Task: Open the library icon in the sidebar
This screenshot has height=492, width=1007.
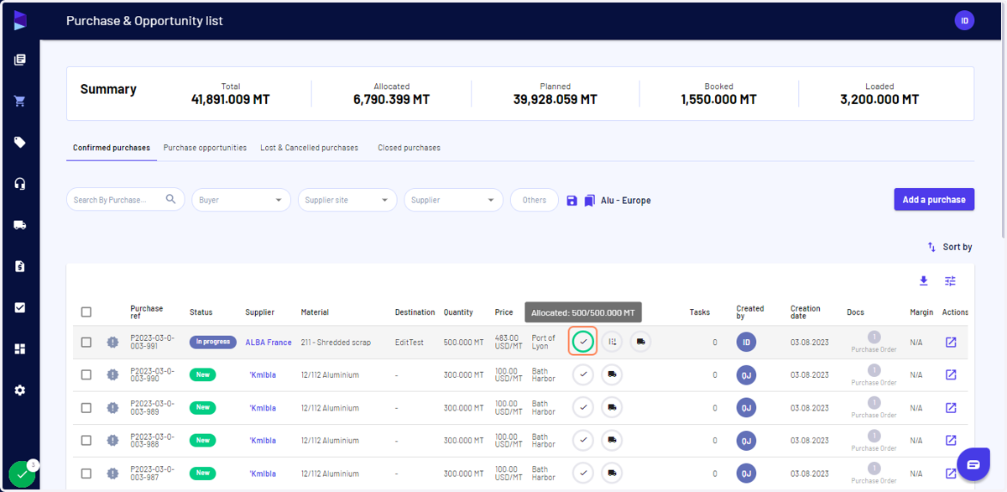Action: [20, 60]
